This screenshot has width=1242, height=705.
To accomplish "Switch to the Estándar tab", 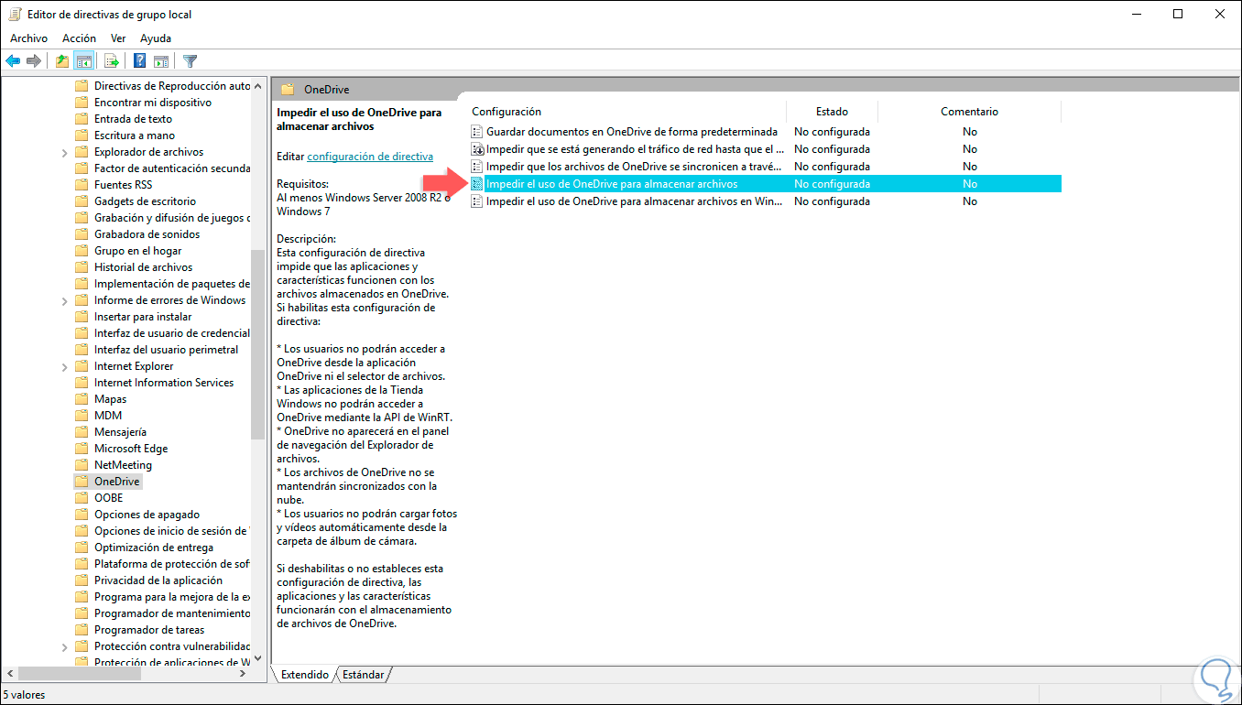I will [x=363, y=675].
